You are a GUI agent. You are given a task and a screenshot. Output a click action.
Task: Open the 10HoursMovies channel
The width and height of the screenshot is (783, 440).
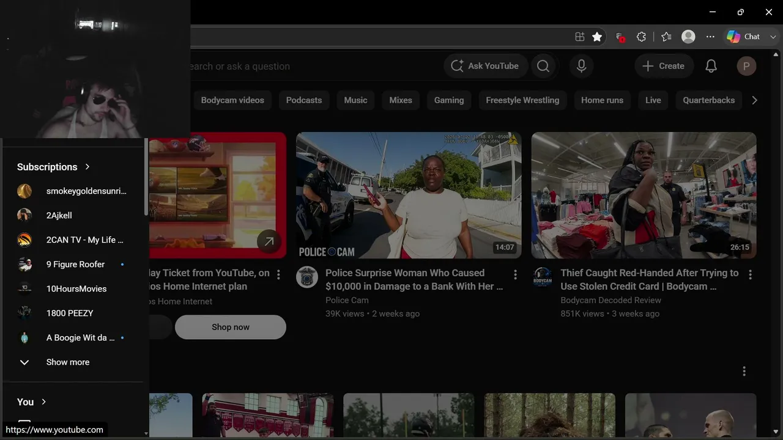click(73, 288)
